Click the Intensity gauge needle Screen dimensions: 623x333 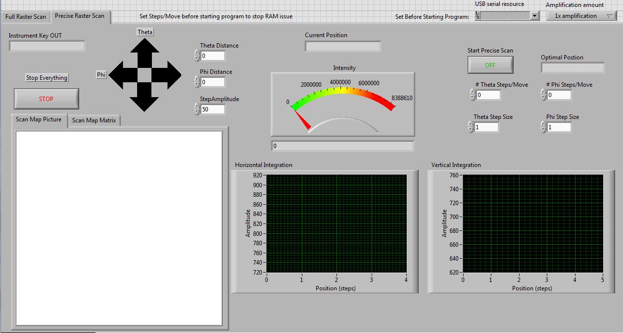(301, 120)
